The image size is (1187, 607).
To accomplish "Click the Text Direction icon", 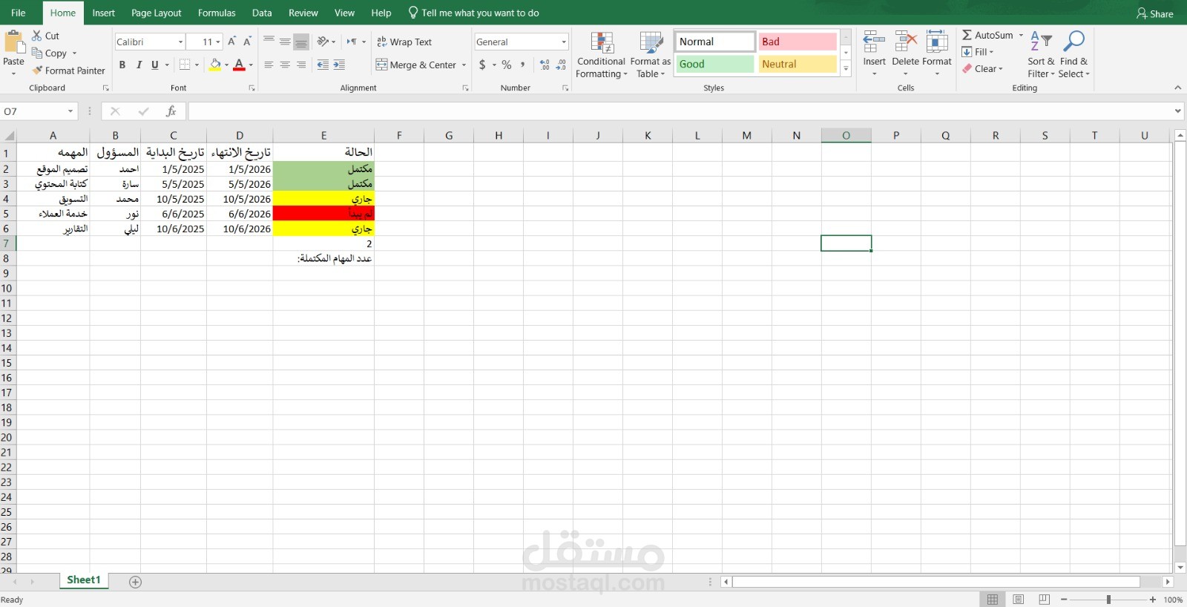I will coord(352,42).
